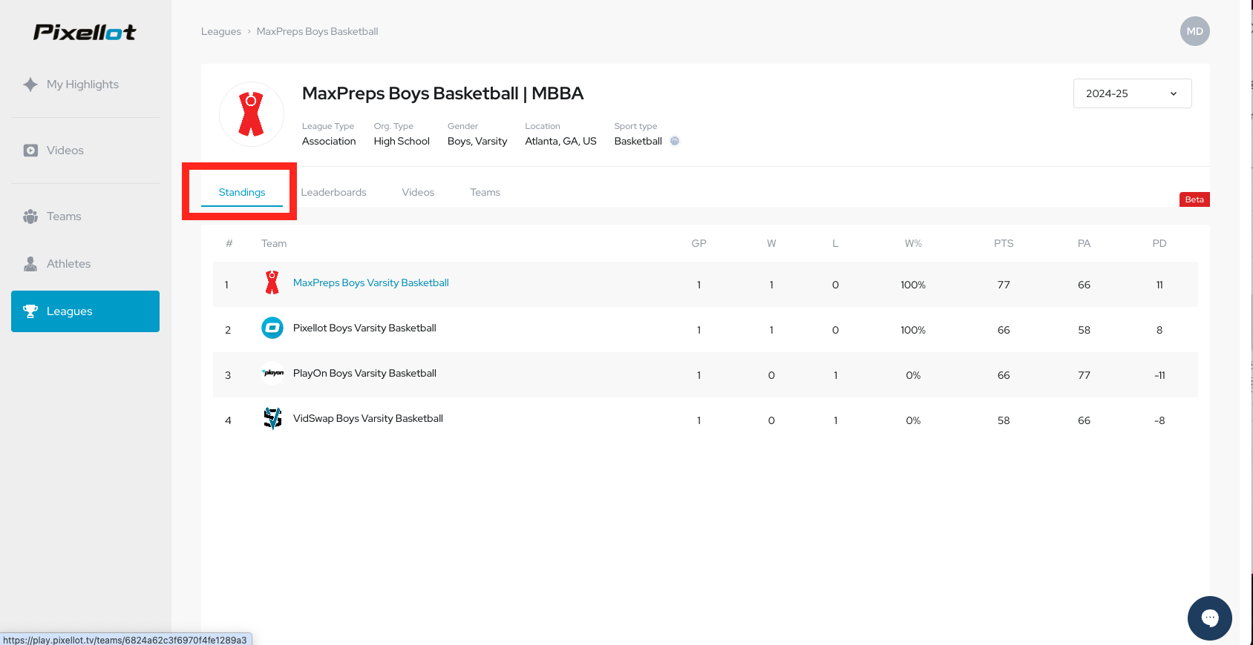
Task: Open MaxPreps Boys Varsity Basketball team link
Action: [371, 282]
